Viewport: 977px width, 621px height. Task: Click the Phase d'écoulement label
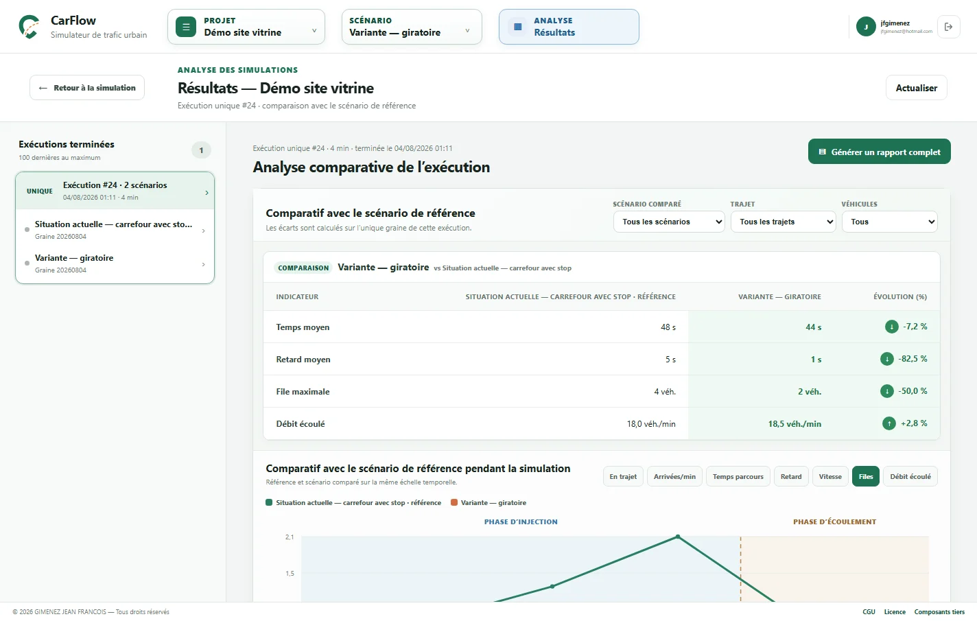pos(834,522)
